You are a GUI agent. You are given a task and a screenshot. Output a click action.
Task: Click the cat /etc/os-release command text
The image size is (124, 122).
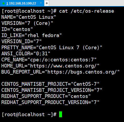(x=86, y=11)
